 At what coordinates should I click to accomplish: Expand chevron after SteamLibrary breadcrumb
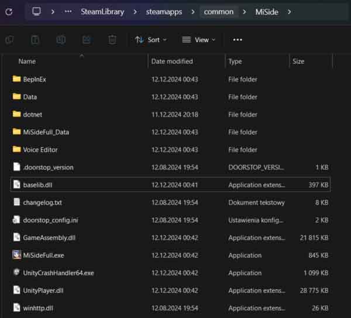click(135, 12)
